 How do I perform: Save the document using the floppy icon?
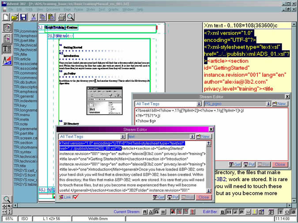[x=23, y=17]
